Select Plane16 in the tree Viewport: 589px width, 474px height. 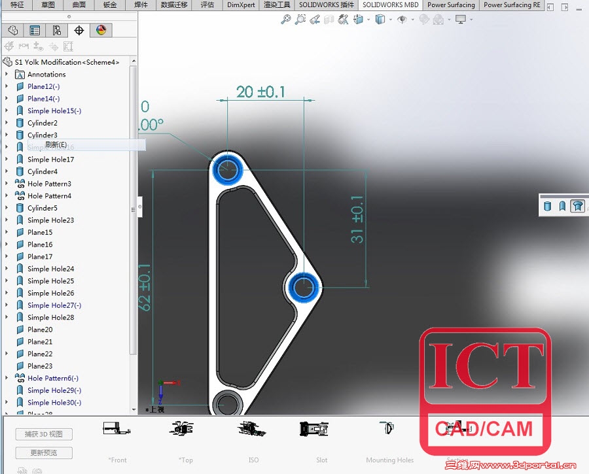[x=40, y=245]
